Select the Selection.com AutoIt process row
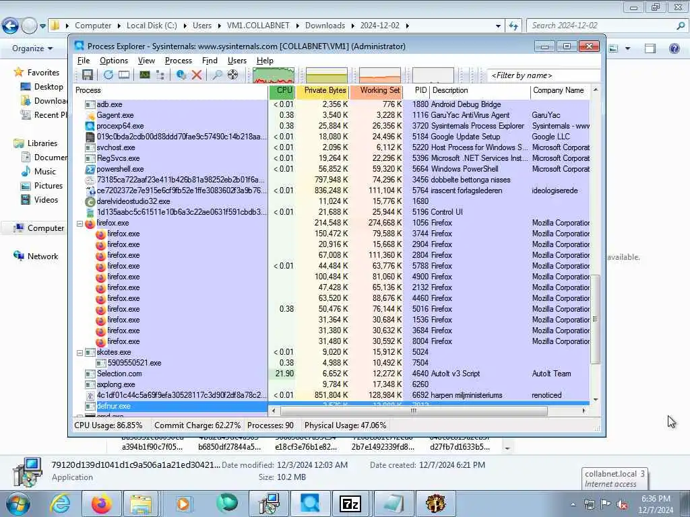 click(332, 374)
